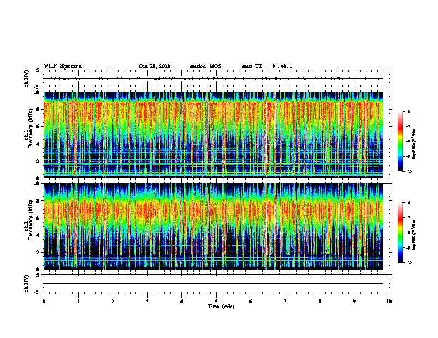Click the ch.2 spectrogram color scale bar
The width and height of the screenshot is (438, 338).
[x=400, y=233]
